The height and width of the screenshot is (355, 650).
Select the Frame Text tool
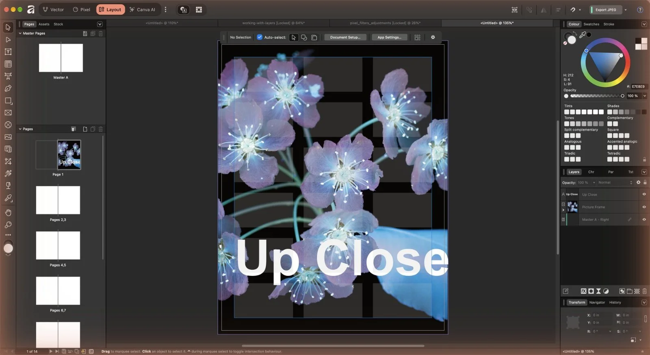coord(8,52)
